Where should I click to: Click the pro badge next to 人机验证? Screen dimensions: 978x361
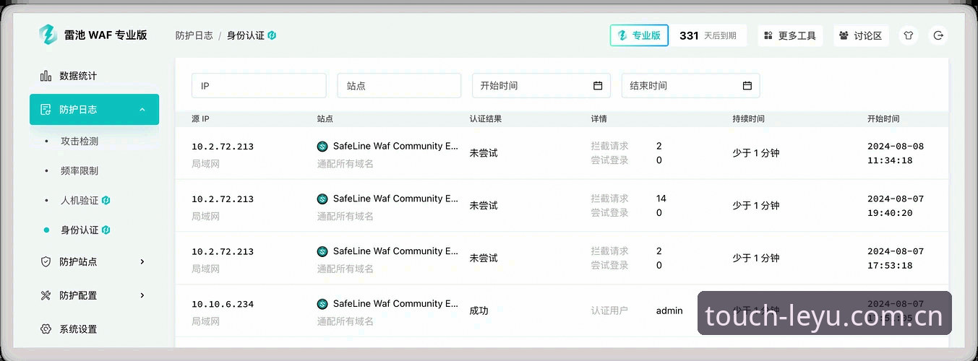[x=106, y=200]
